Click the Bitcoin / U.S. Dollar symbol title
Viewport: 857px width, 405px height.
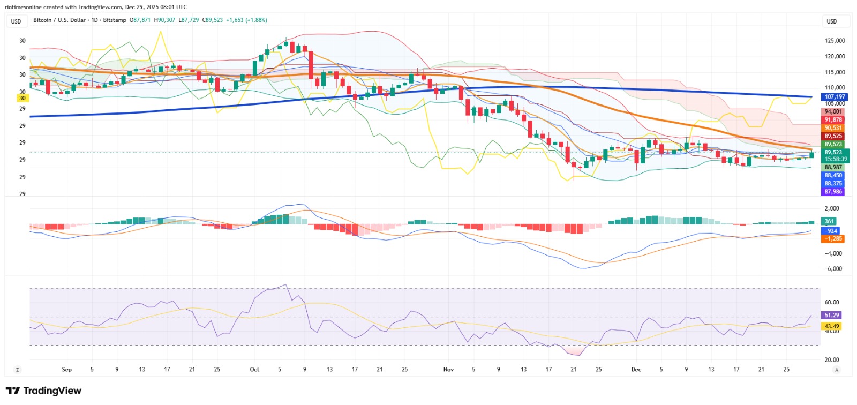pos(59,20)
